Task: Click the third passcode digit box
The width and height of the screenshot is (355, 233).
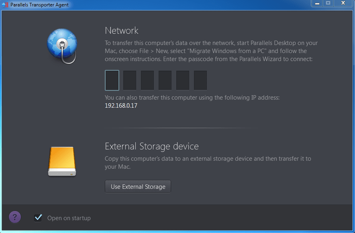Action: [x=147, y=80]
